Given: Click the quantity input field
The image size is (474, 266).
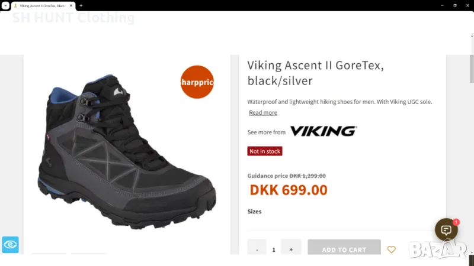Looking at the screenshot, I should 274,249.
